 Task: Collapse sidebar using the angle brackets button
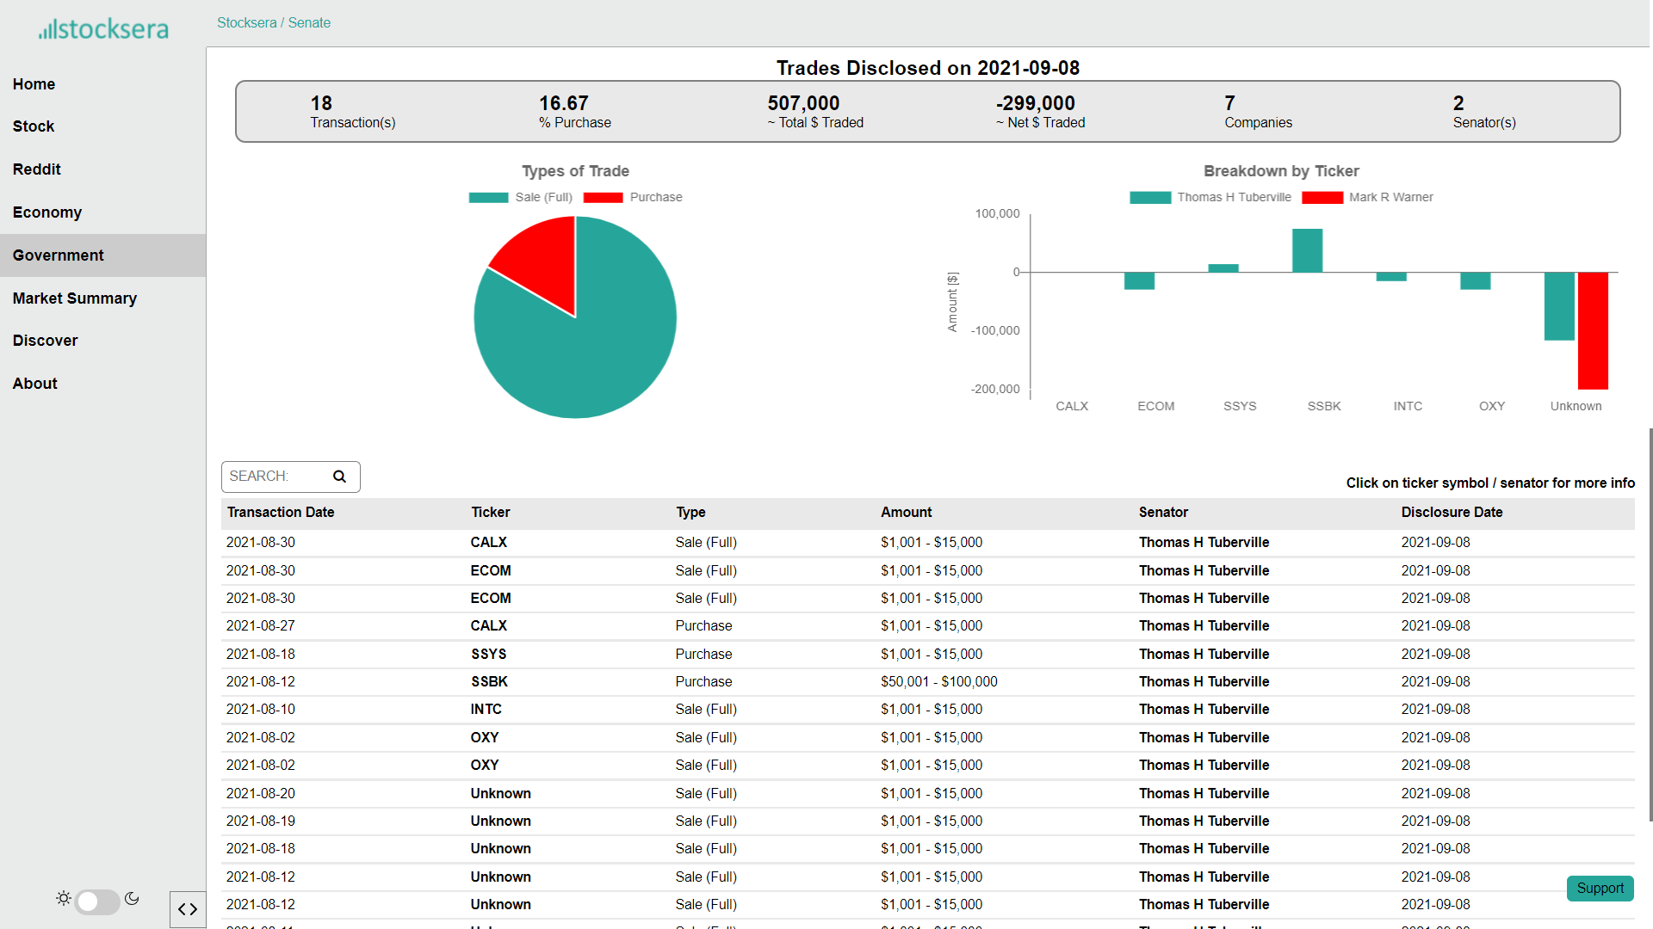188,909
